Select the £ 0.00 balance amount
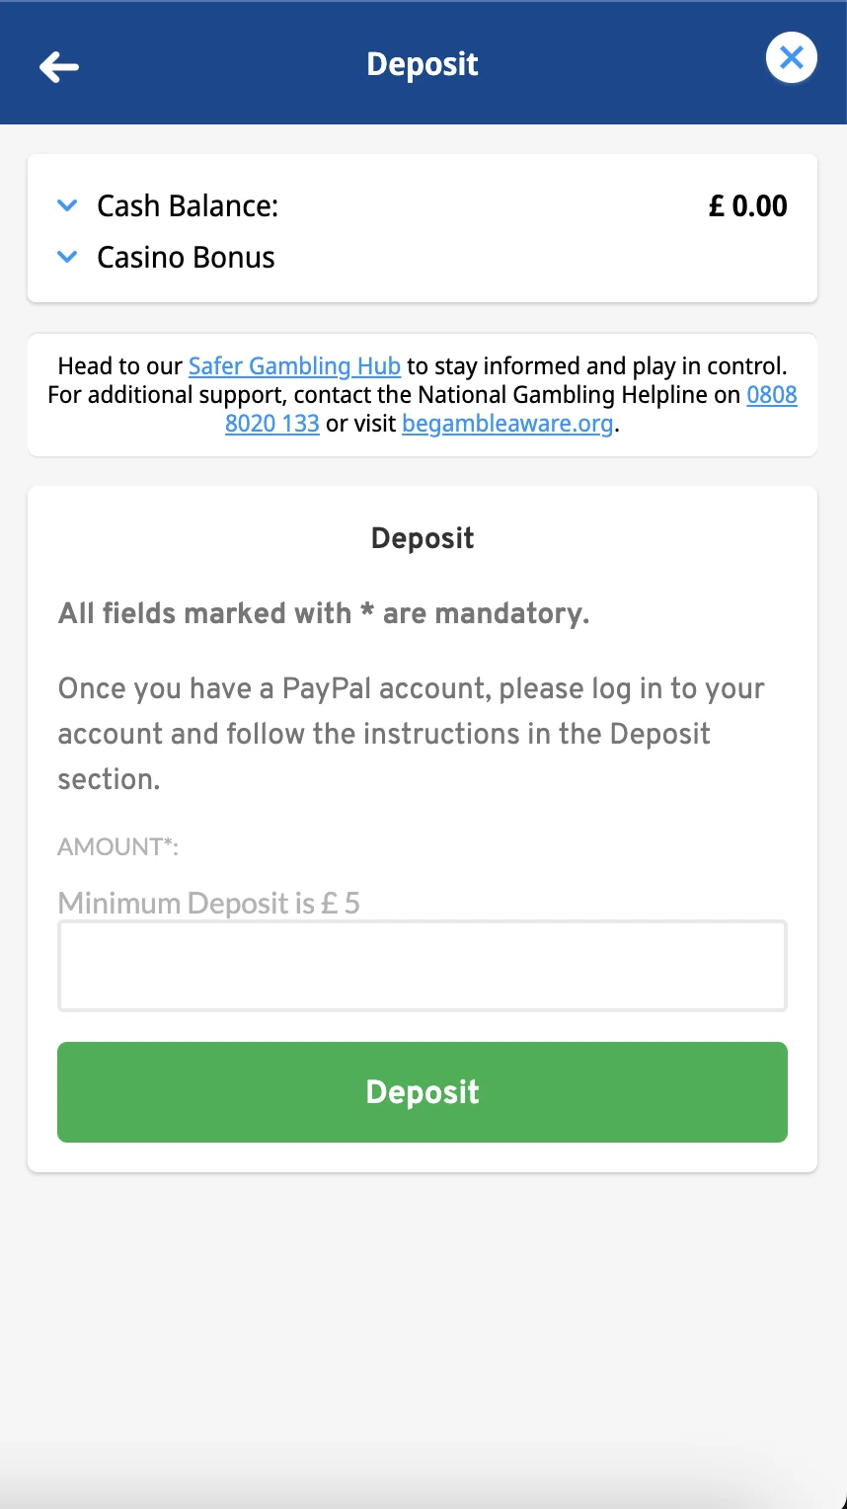Viewport: 847px width, 1509px height. 747,206
